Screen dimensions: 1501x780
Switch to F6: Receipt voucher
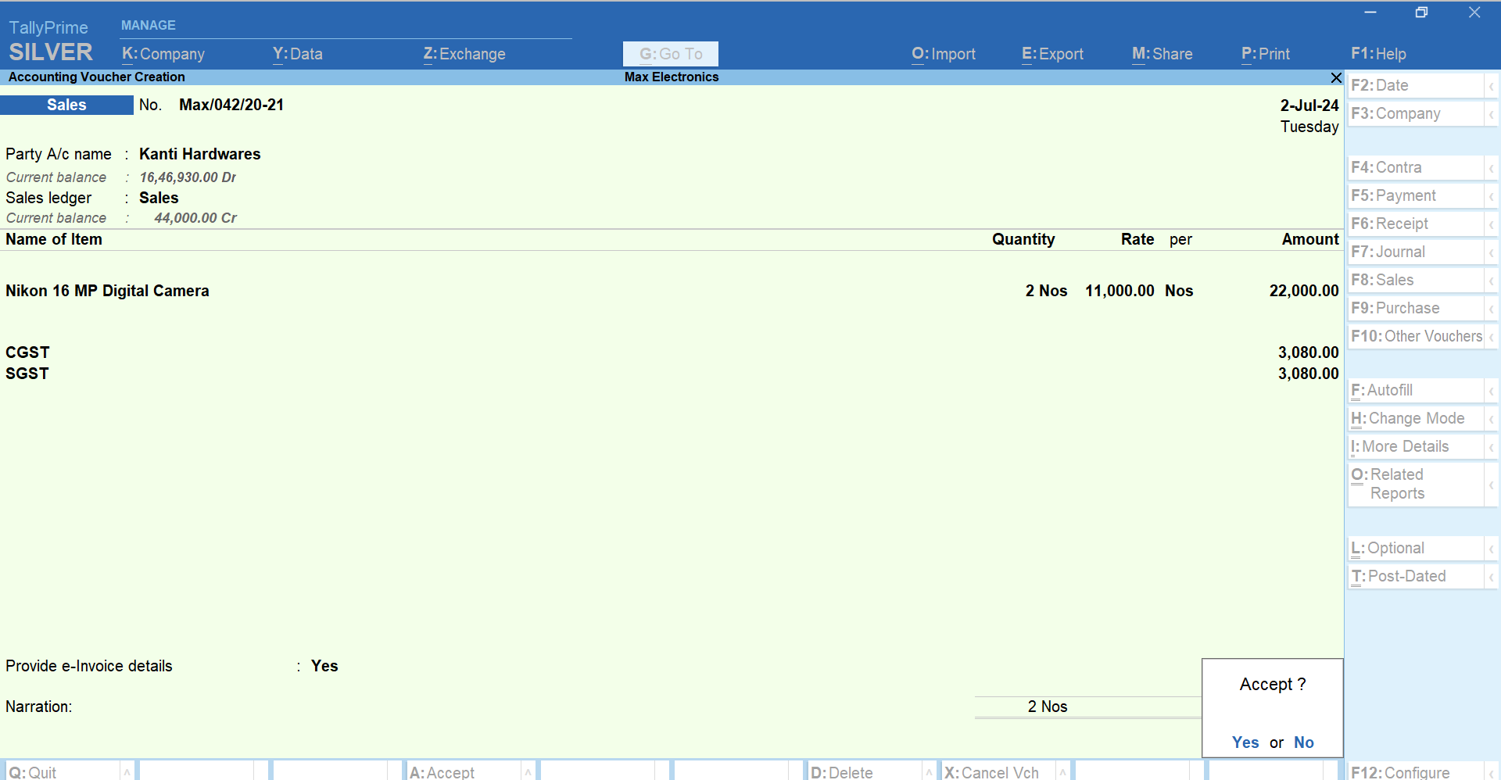coord(1416,224)
